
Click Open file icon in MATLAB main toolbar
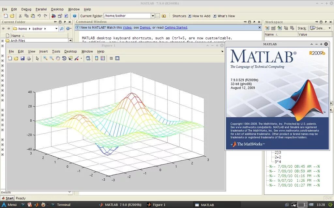pos(12,16)
